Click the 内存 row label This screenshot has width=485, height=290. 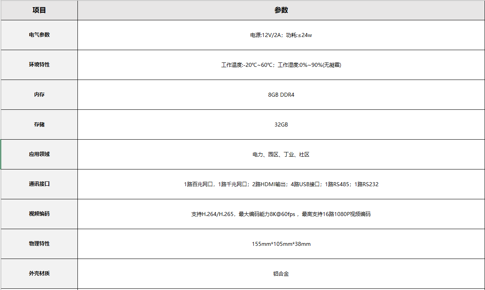pos(39,95)
